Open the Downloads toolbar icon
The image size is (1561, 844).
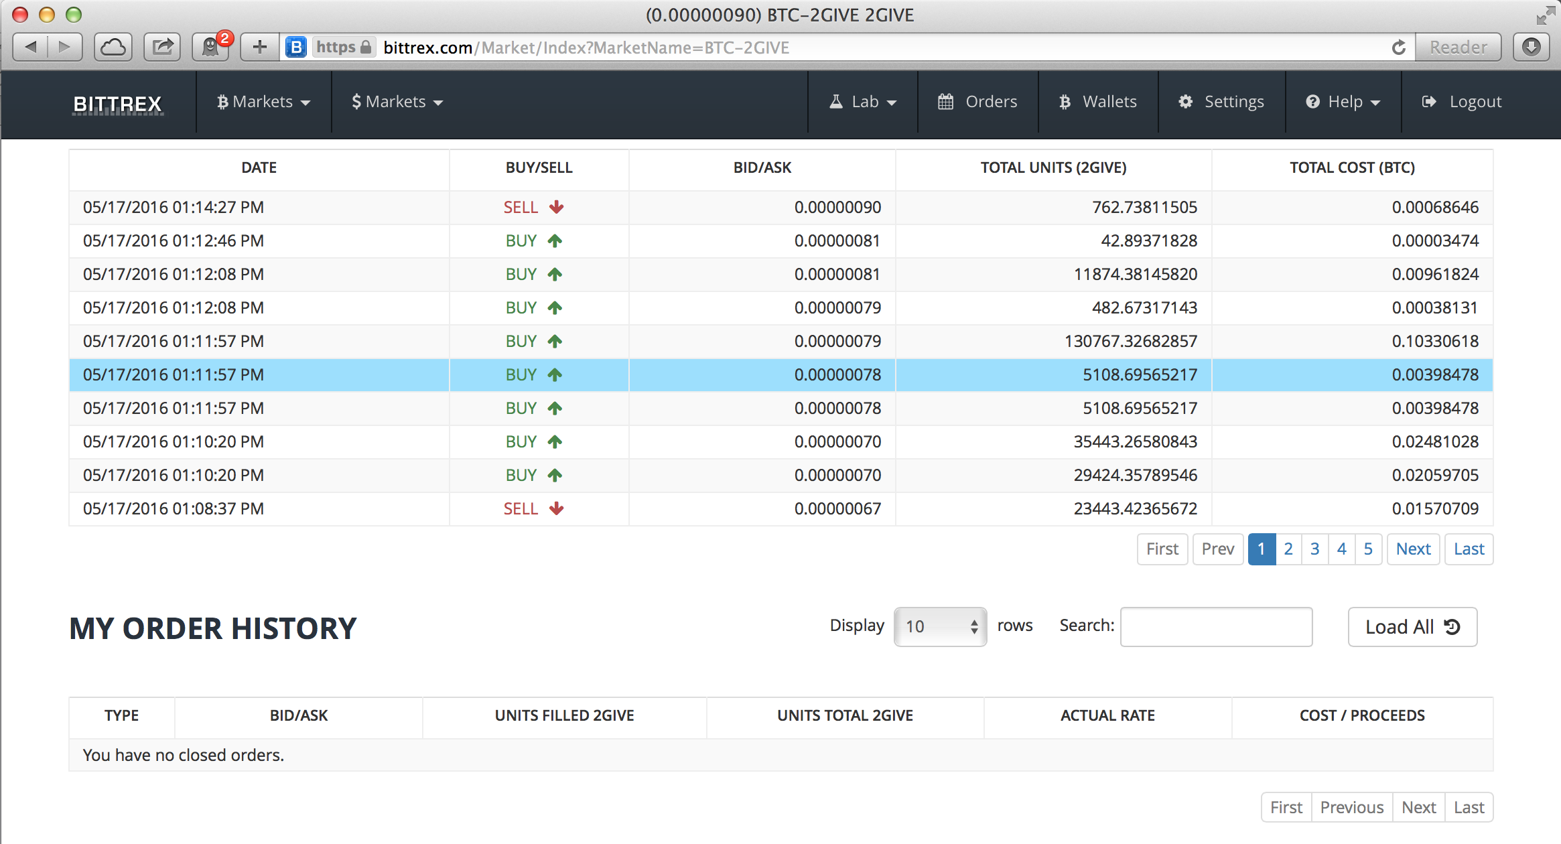point(1532,47)
